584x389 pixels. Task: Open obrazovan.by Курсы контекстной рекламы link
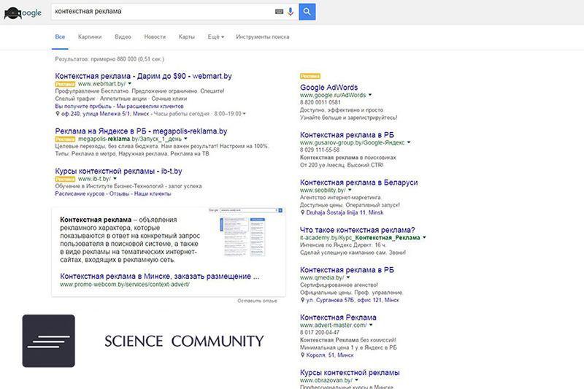pos(350,372)
